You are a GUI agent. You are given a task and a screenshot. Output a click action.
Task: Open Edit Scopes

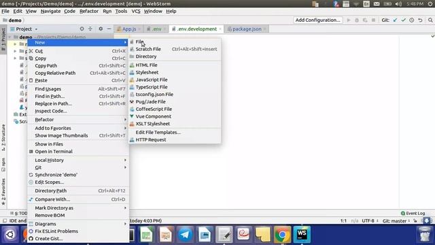click(x=78, y=182)
